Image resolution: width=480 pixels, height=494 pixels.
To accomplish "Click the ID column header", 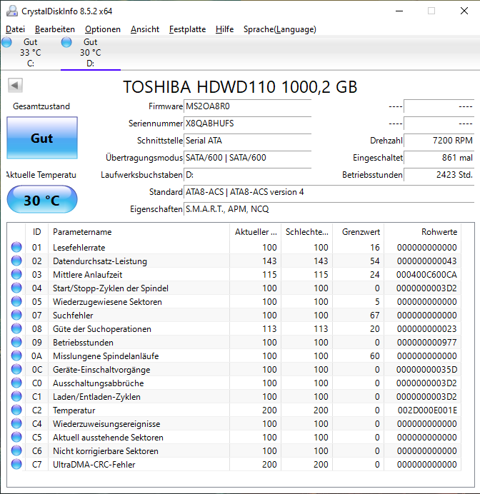I will tap(37, 232).
